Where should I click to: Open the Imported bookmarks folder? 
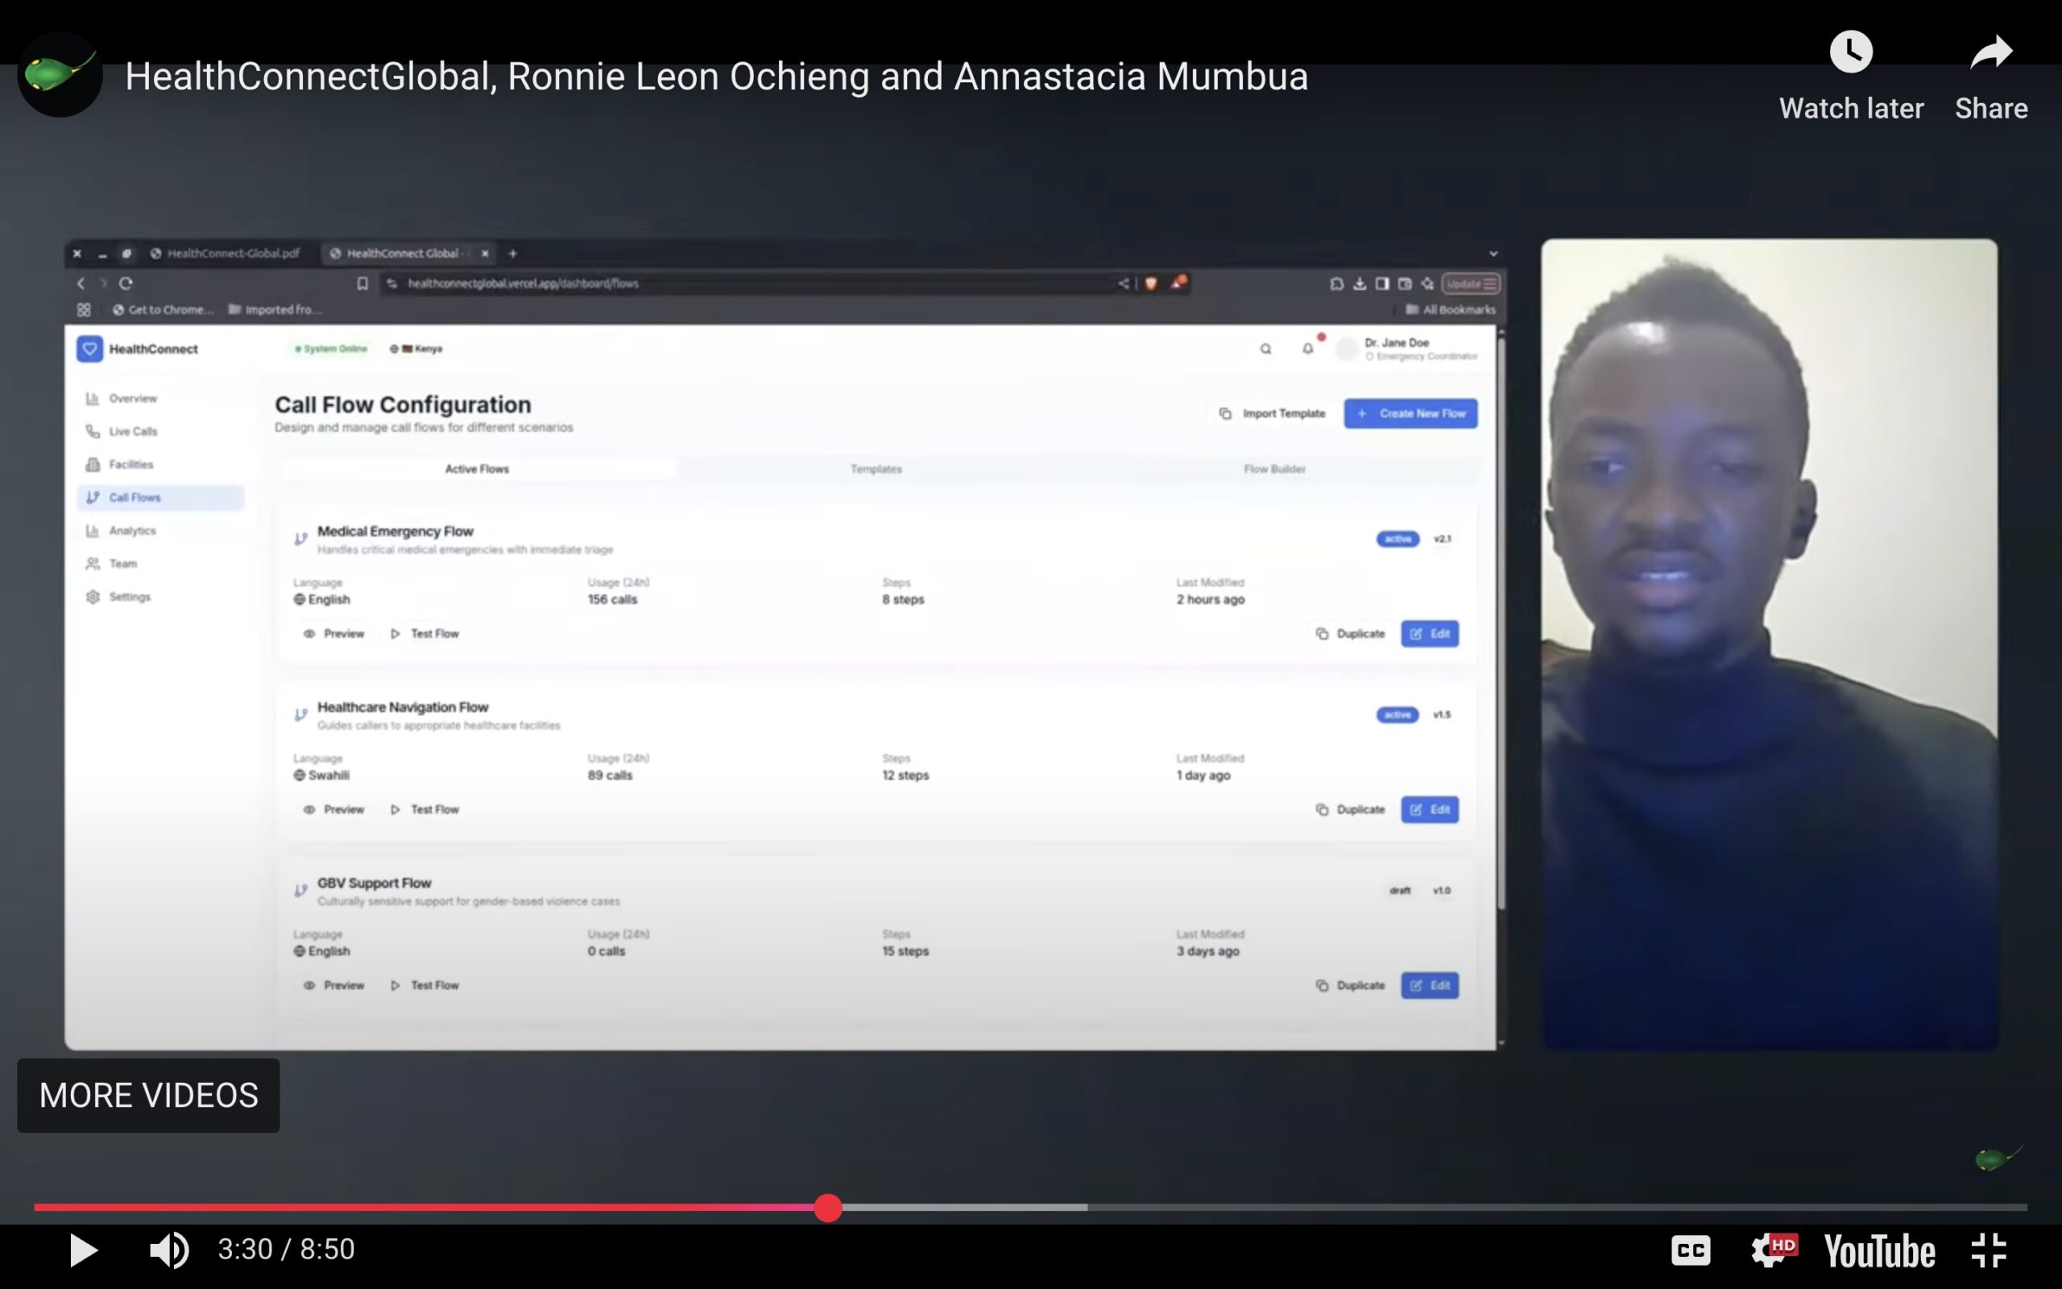click(275, 309)
